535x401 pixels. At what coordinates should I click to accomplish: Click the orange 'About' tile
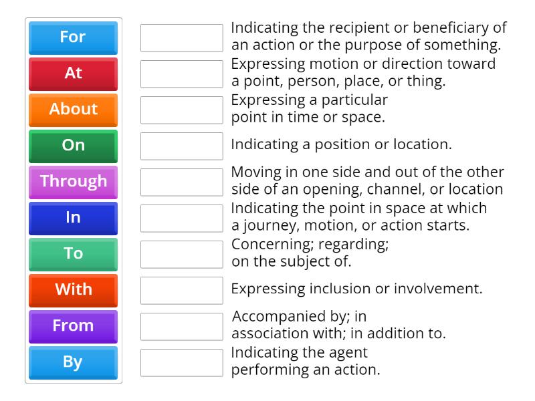pos(72,110)
